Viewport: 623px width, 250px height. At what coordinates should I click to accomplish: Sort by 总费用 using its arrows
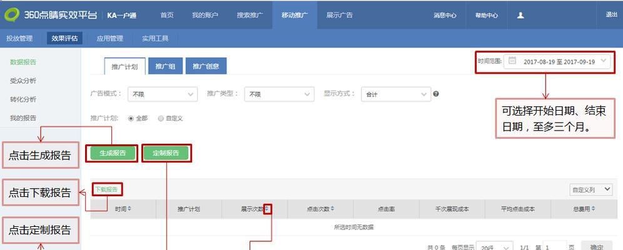(x=594, y=209)
